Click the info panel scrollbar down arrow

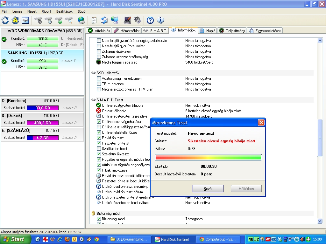pos(320,221)
